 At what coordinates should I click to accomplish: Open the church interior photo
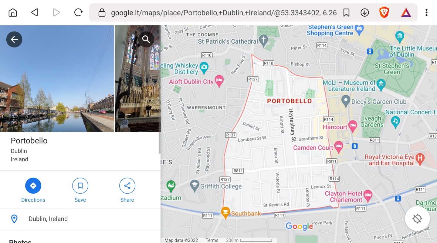[138, 78]
